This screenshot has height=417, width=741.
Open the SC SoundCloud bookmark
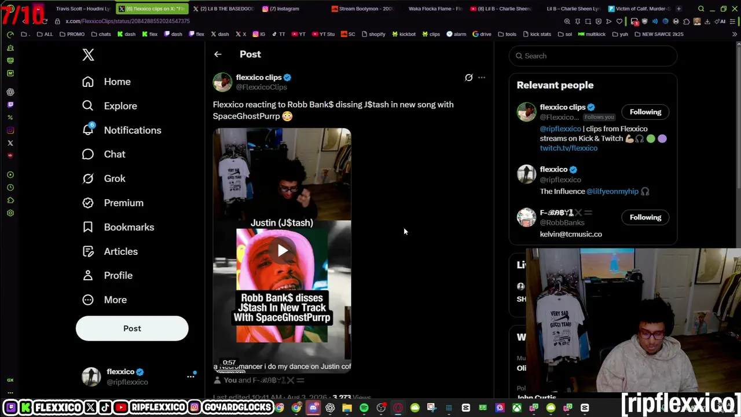pyautogui.click(x=348, y=34)
